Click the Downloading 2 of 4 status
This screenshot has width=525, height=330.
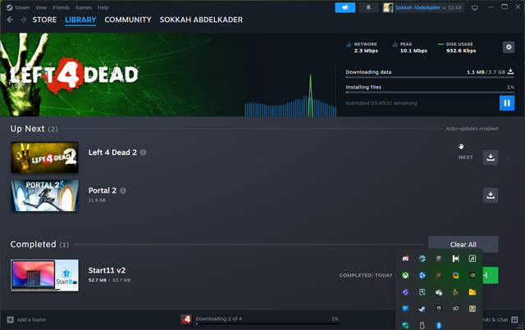coord(219,319)
